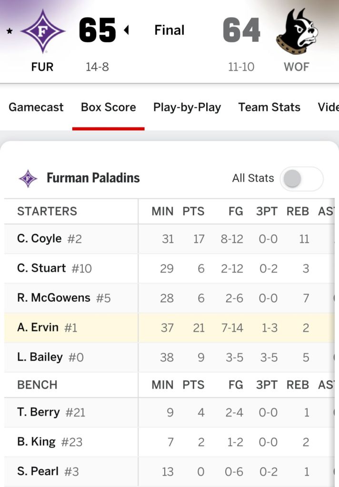Tap the WOF team abbreviation
339x487 pixels.
pos(296,67)
